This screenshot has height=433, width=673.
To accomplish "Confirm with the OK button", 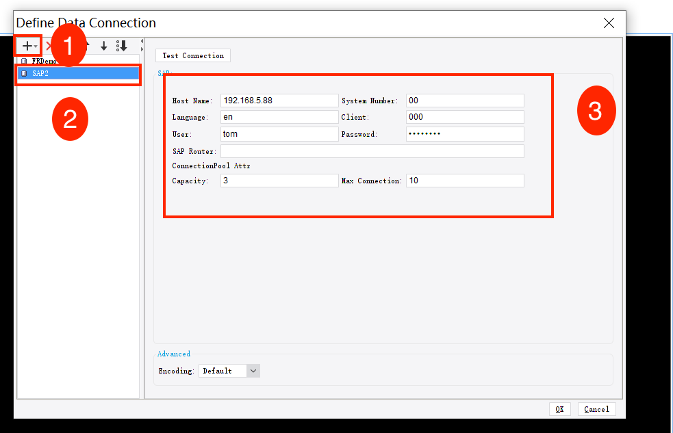I will (559, 409).
